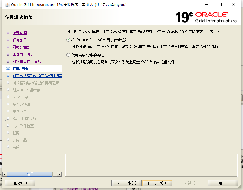Click the shared file system description text

124,62
